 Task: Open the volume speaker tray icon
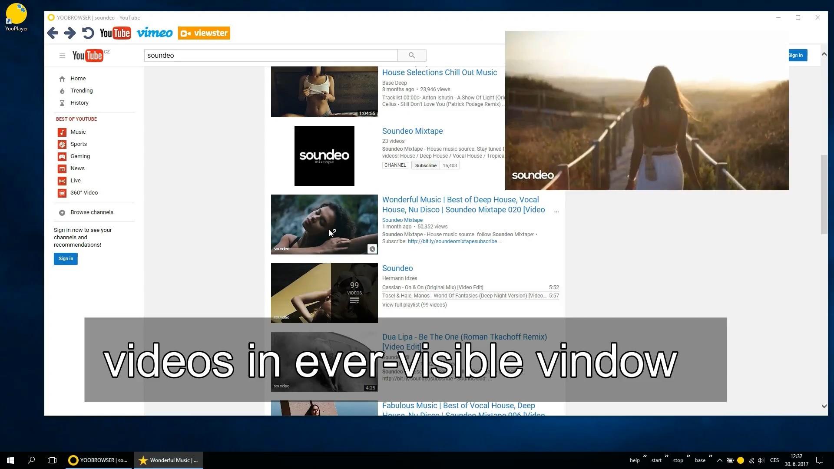tap(761, 460)
